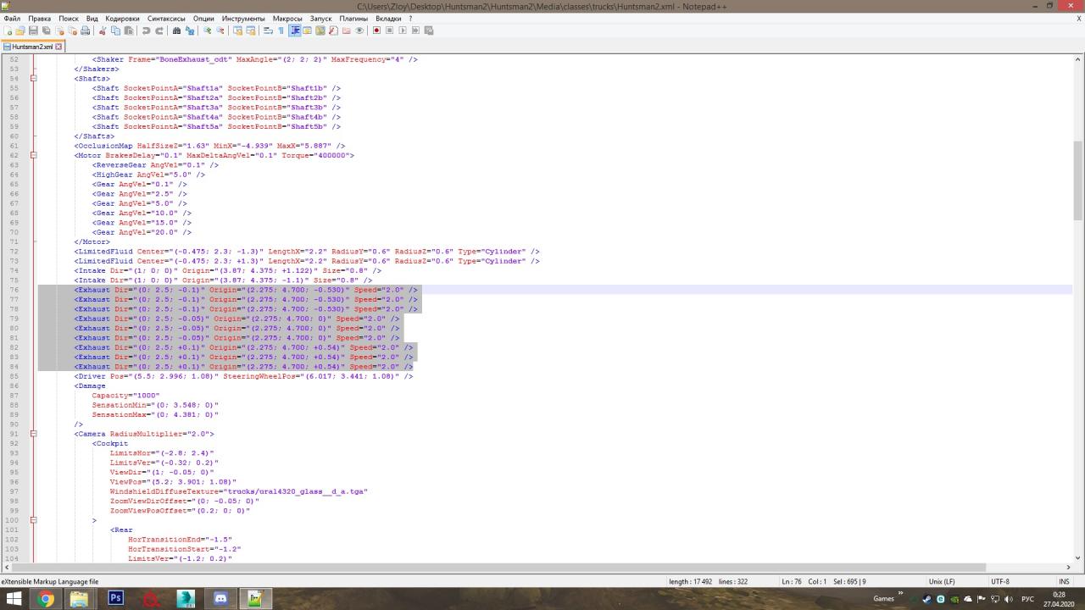The image size is (1085, 610).
Task: Open Find with the binoculars icon
Action: [x=176, y=30]
